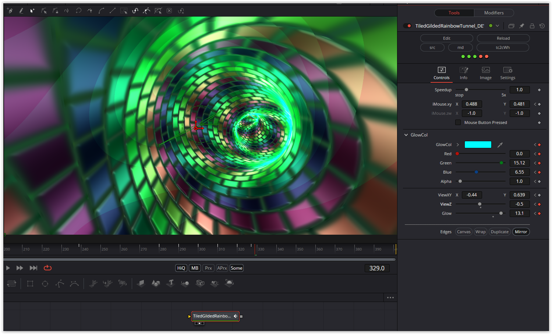Select the Duplicate edges option

500,232
